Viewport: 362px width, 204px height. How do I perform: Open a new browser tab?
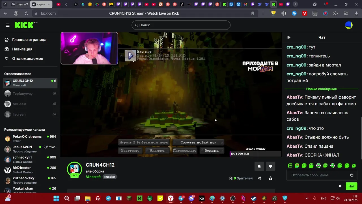tap(295, 4)
